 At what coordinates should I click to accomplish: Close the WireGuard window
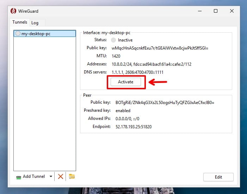tap(232, 11)
